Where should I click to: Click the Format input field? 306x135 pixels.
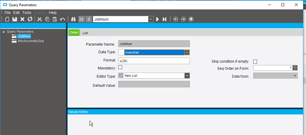154,61
